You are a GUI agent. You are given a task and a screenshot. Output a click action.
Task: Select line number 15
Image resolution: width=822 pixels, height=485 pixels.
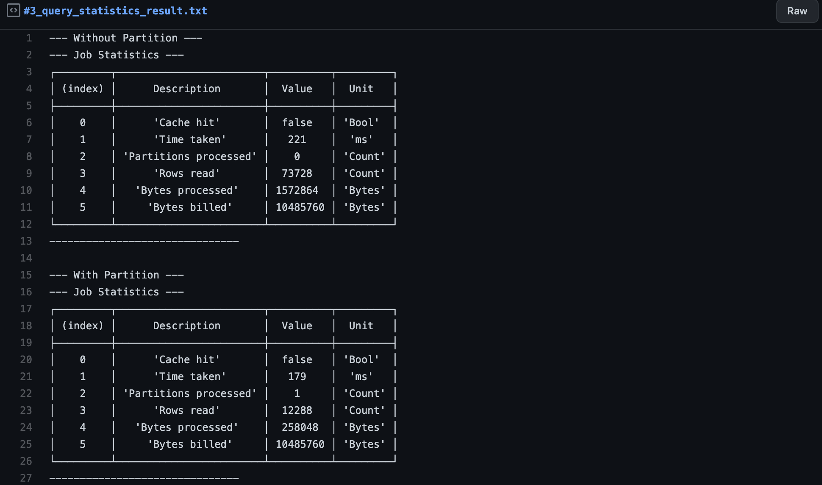pos(26,275)
